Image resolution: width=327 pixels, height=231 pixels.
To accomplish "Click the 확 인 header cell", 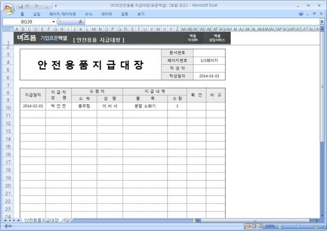I will pos(197,95).
